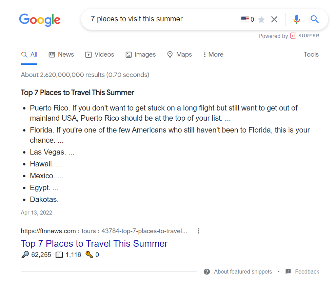Viewport: 336px width, 282px height.
Task: Open the Tools options
Action: 311,55
